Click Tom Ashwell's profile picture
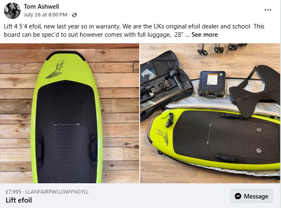This screenshot has height=208, width=281. pyautogui.click(x=12, y=11)
